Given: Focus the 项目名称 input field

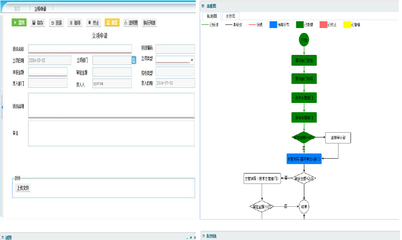Looking at the screenshot, I should 80,49.
